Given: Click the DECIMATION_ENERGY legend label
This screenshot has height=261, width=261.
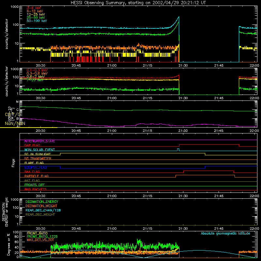Looking at the screenshot, I should [42, 202].
